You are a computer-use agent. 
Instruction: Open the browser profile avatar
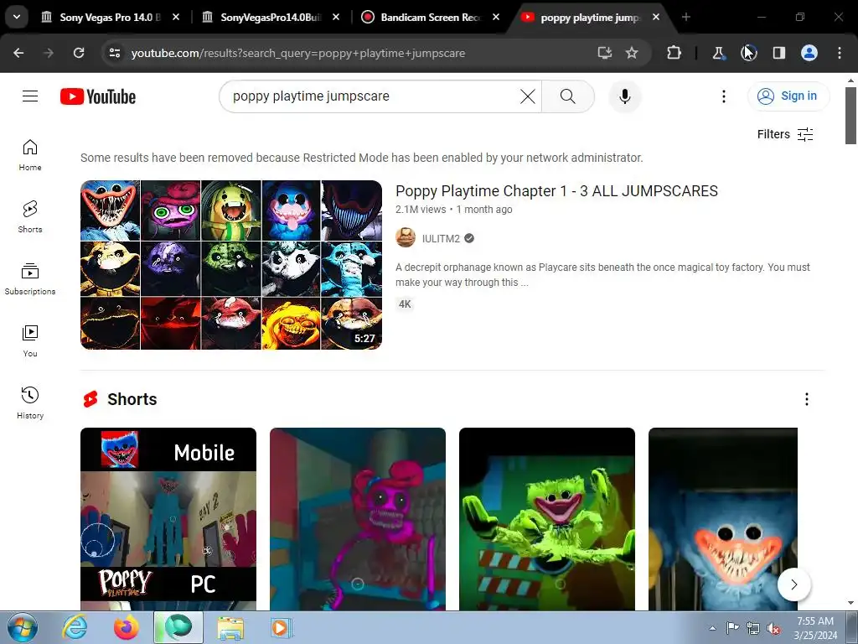click(x=809, y=53)
